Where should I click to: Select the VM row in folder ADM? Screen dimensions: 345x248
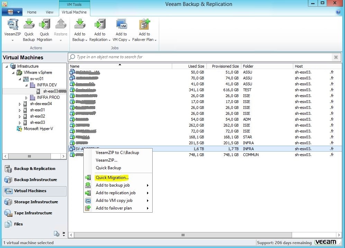205,119
